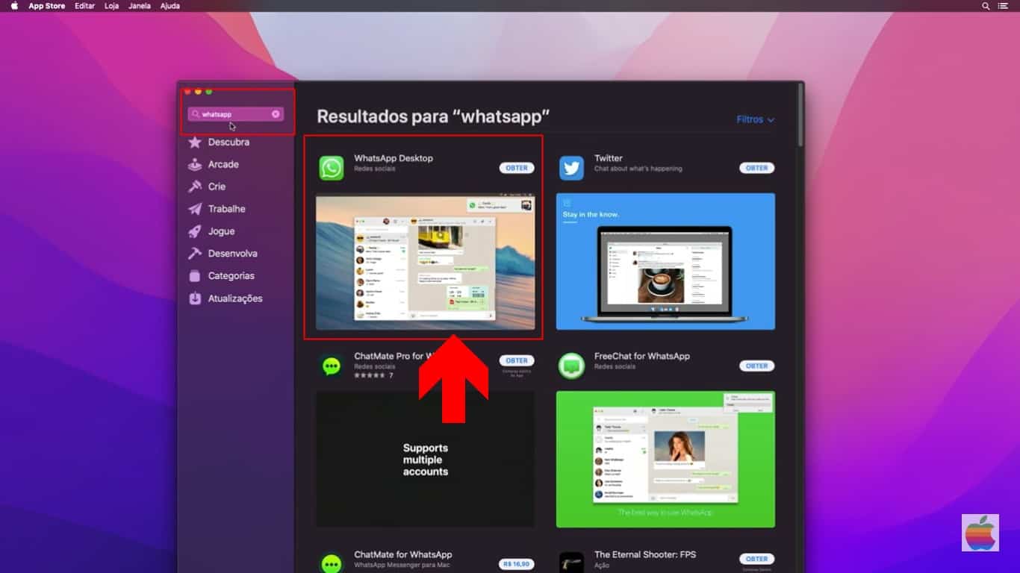1020x573 pixels.
Task: Open the FreeChat for WhatsApp title
Action: (x=642, y=357)
